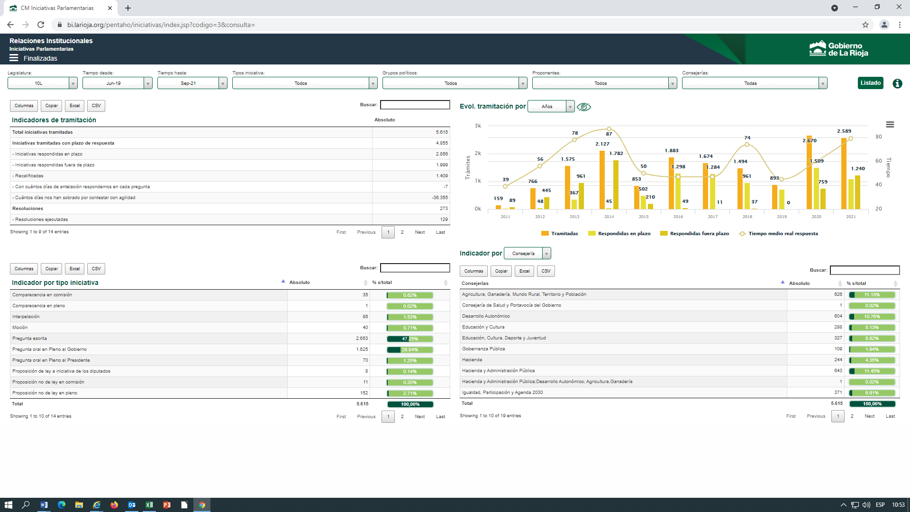Open the Tiempo hasta Sep-21 dropdown

tap(192, 83)
